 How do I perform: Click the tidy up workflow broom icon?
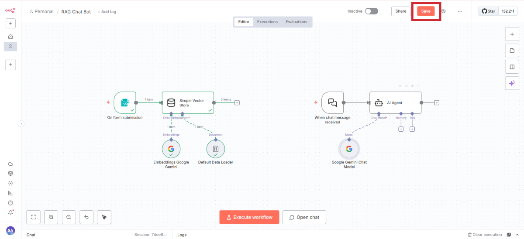tap(104, 217)
